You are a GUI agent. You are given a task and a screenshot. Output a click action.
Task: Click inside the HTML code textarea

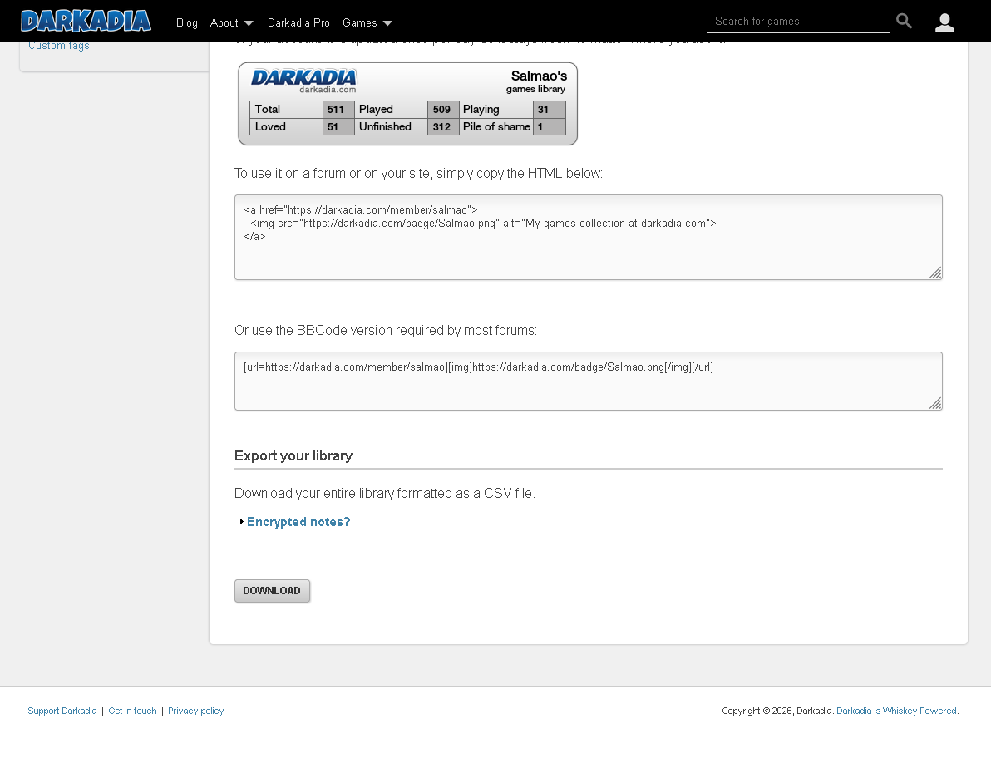pyautogui.click(x=589, y=238)
